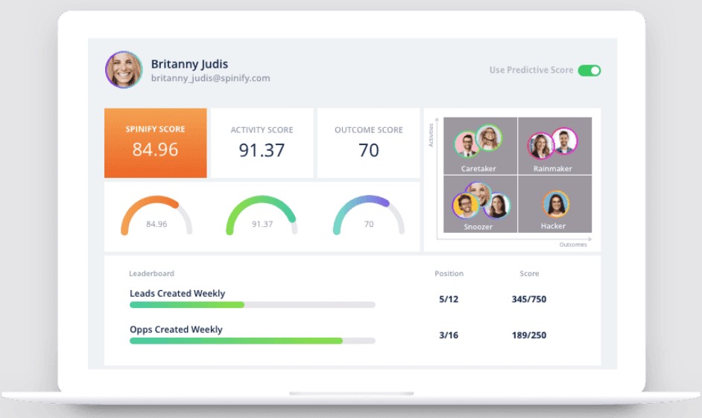Viewport: 702px width, 418px height.
Task: Open the Snoozer quadrant
Action: (480, 204)
